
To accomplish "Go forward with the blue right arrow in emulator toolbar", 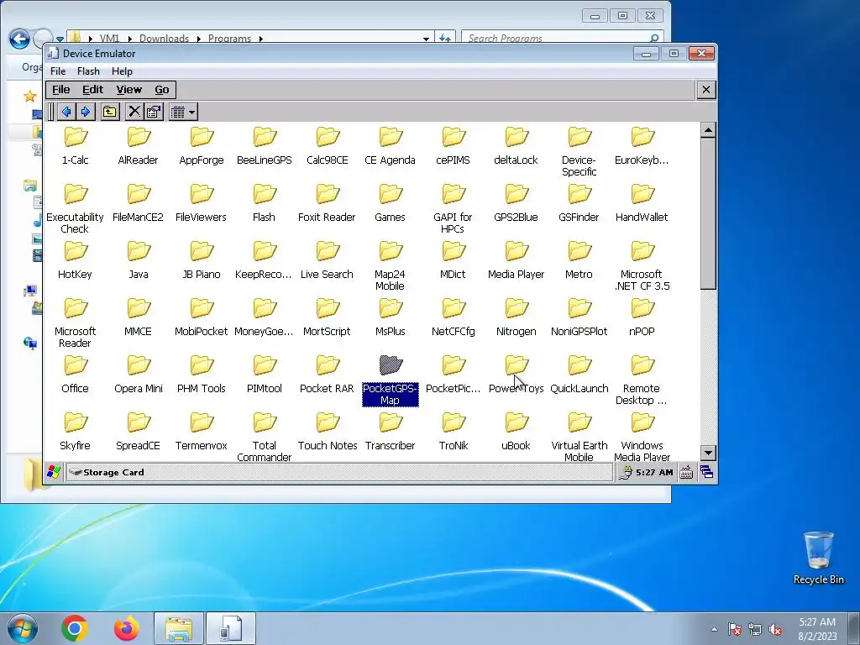I will 86,112.
